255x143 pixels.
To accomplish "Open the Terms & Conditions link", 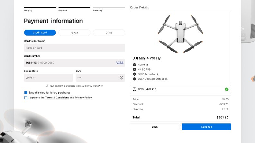I will click(x=57, y=97).
